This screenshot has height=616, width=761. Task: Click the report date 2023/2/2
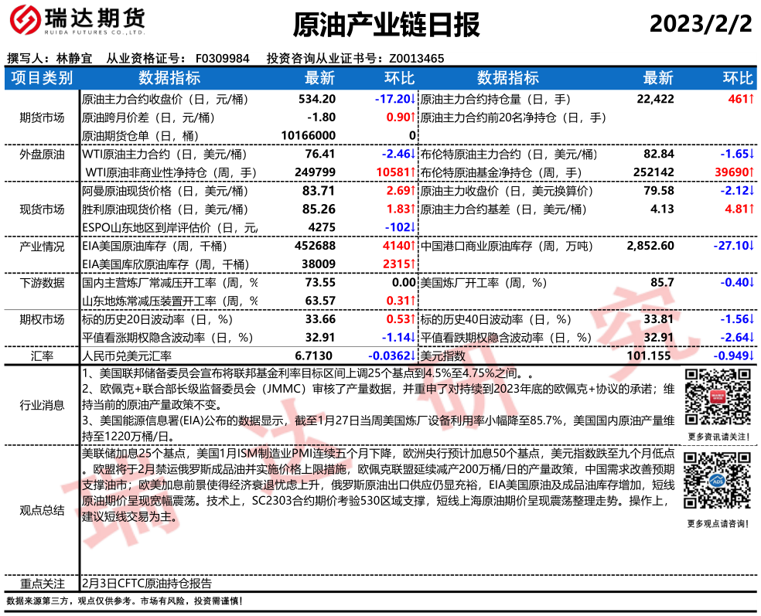(x=700, y=24)
